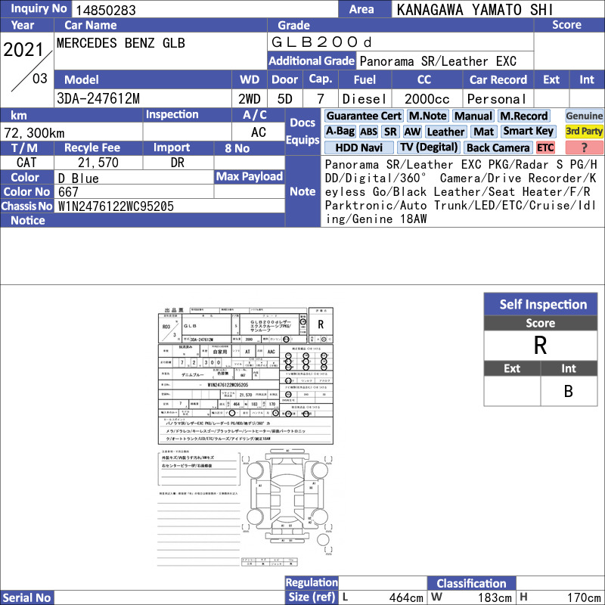Click the M.Note document tag
Screen dimensions: 605x605
click(x=428, y=116)
